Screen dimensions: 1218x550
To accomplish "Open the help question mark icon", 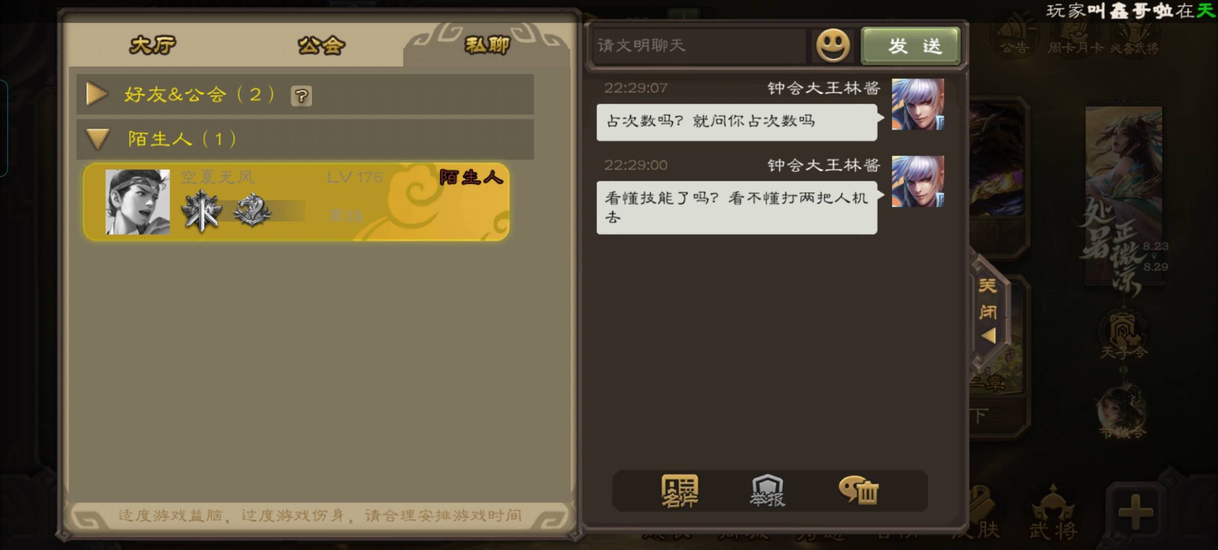I will (x=301, y=96).
